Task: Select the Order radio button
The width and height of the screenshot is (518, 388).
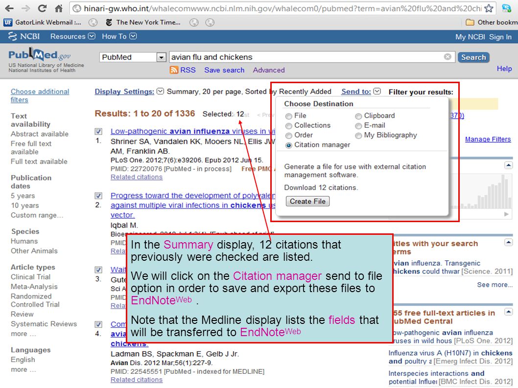Action: point(289,136)
